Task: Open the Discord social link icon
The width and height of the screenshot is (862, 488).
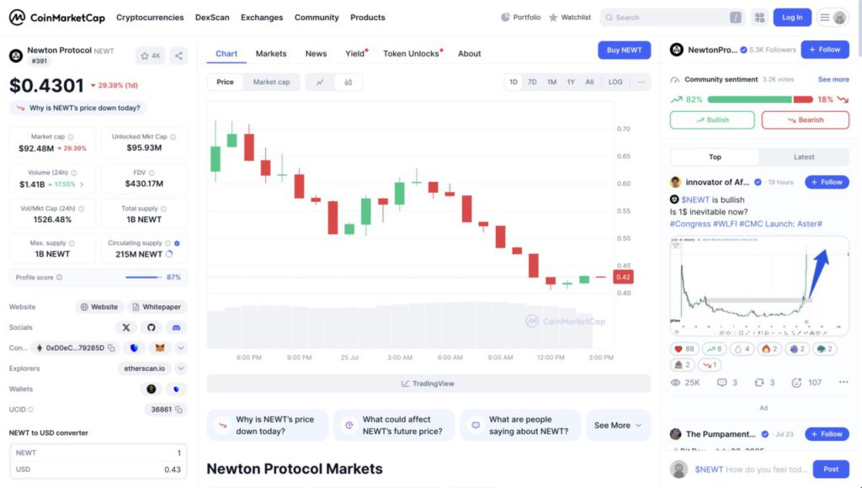Action: point(175,327)
